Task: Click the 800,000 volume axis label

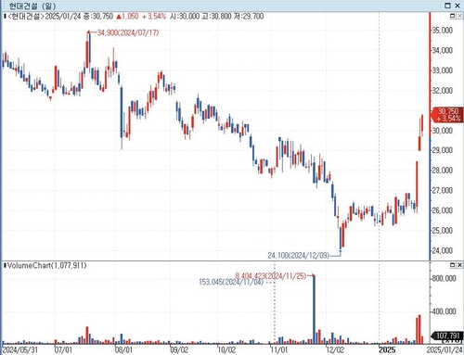Action: pos(444,279)
